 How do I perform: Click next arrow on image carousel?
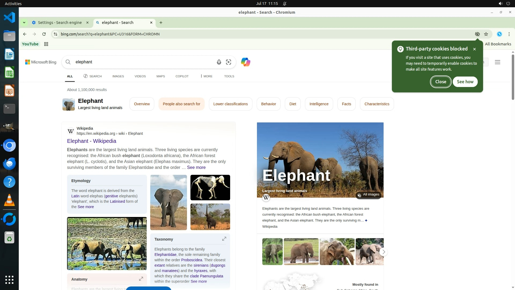[384, 252]
